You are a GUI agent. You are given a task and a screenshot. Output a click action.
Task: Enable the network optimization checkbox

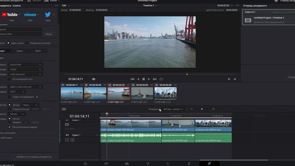[x=9, y=79]
